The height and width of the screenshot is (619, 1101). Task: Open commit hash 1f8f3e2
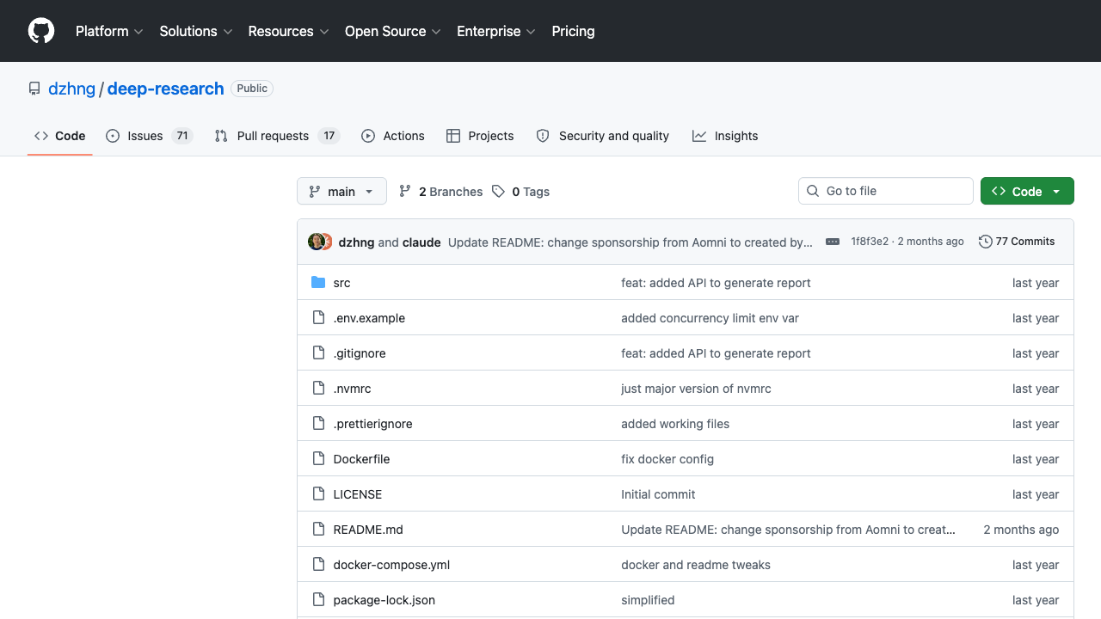pyautogui.click(x=870, y=242)
